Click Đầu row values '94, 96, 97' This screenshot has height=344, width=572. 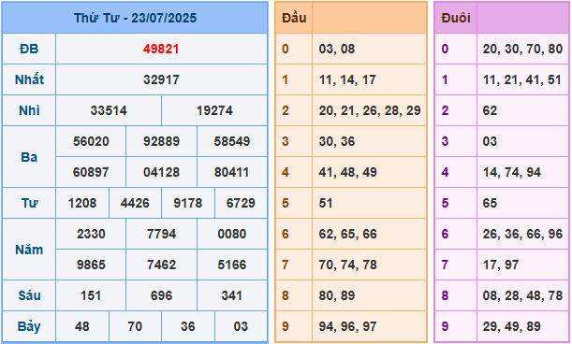[x=347, y=326]
